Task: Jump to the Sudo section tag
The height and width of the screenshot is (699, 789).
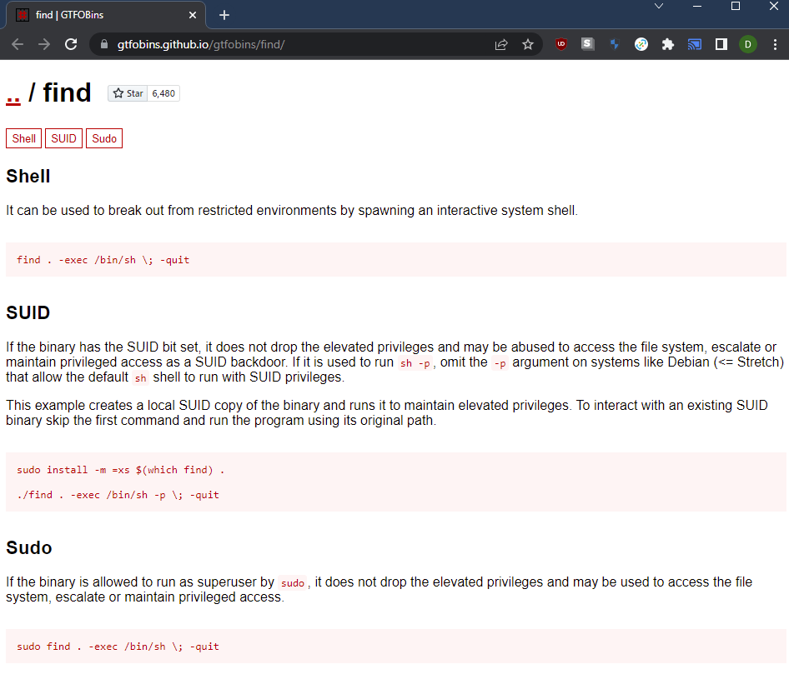Action: (104, 138)
